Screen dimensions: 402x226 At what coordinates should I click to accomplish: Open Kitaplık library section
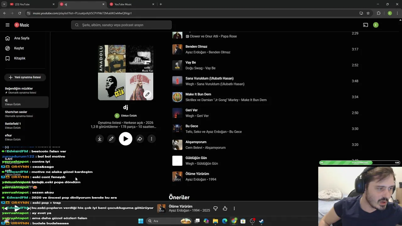[x=19, y=58]
